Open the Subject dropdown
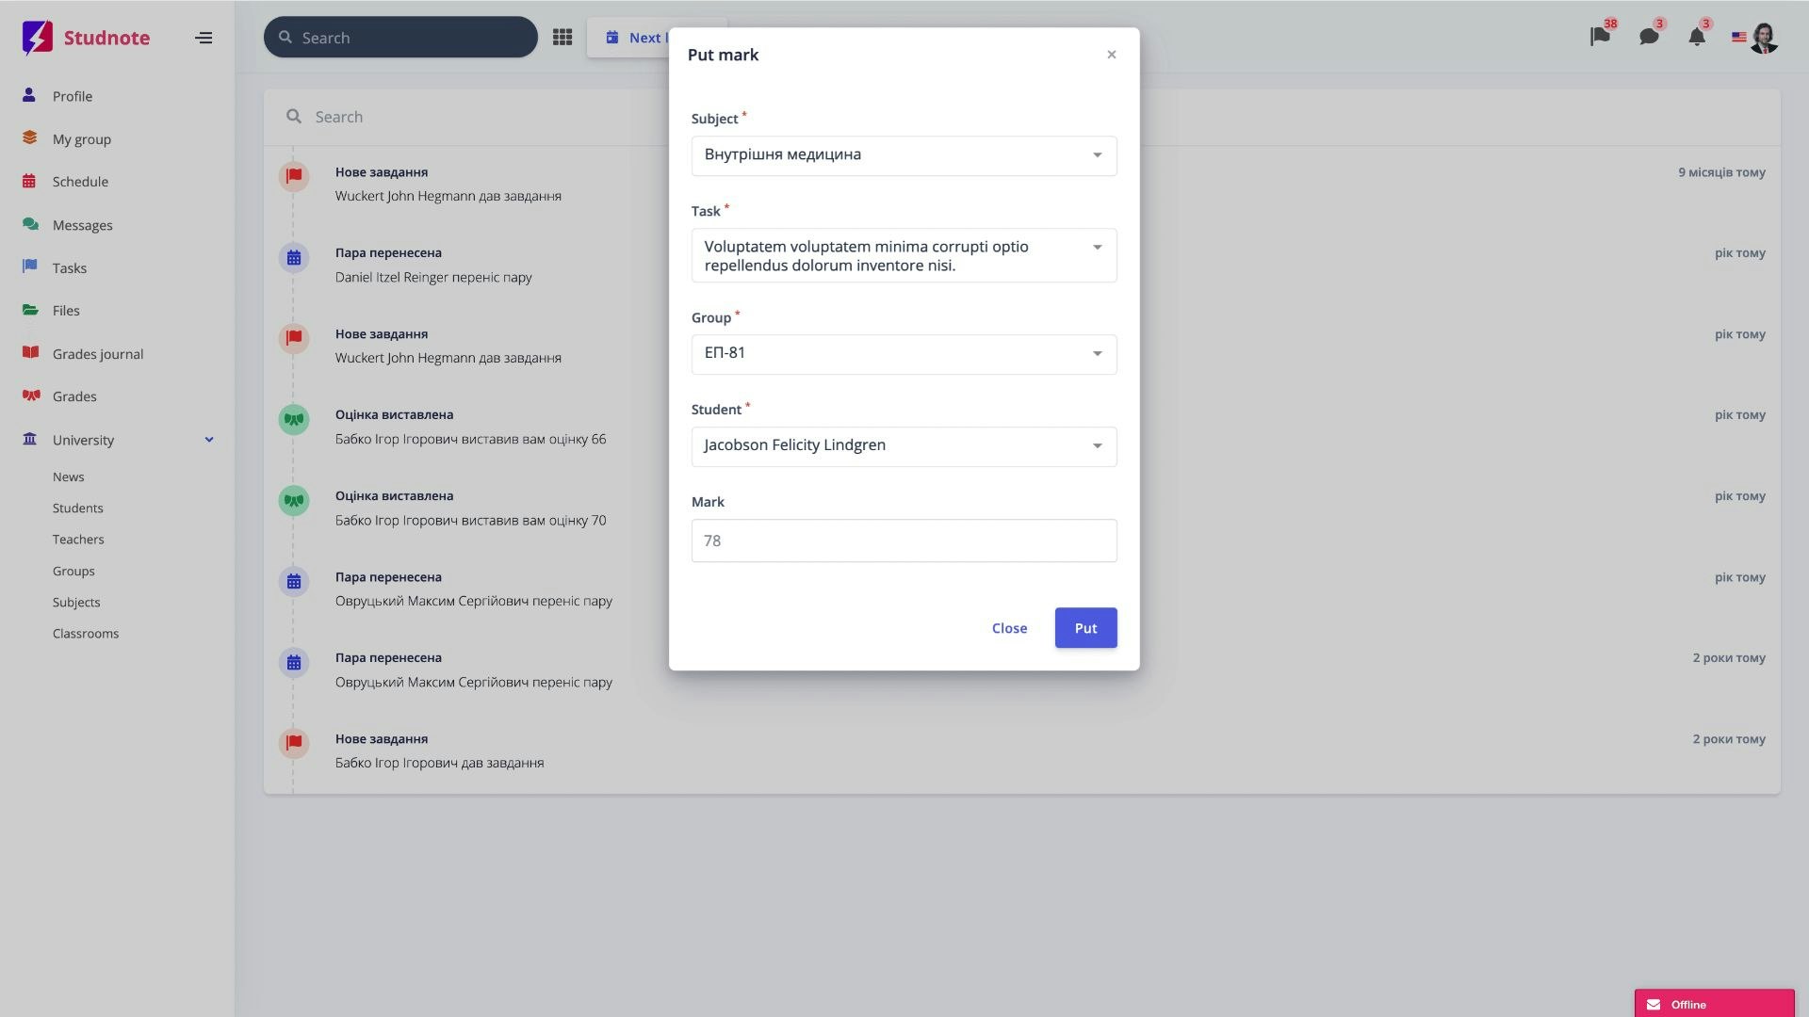 904,155
